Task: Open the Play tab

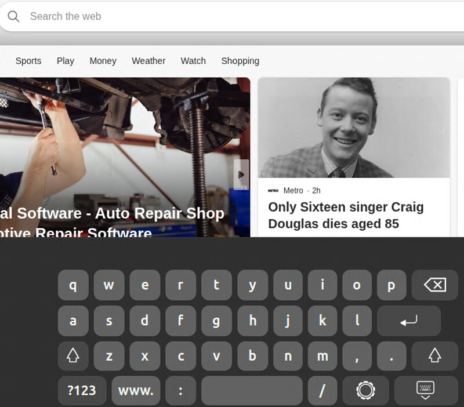Action: click(66, 61)
